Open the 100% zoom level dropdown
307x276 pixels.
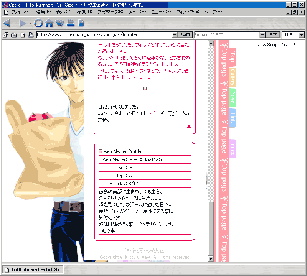click(x=302, y=35)
